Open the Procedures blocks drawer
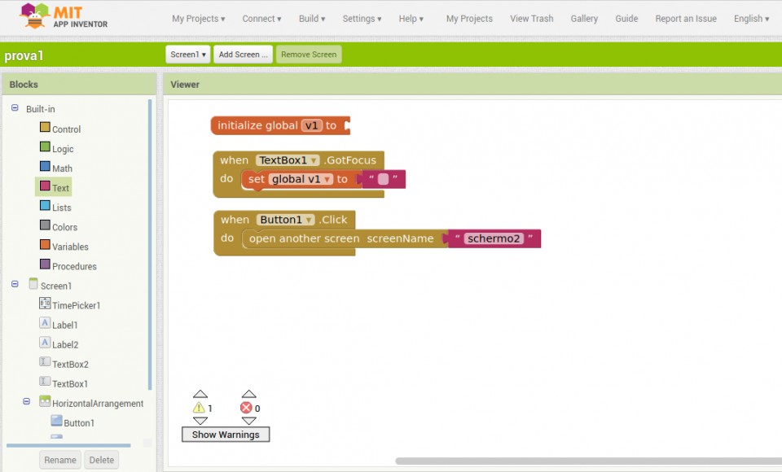This screenshot has width=782, height=472. coord(71,265)
